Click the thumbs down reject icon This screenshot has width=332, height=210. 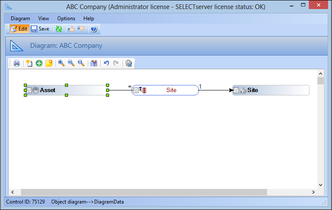click(x=81, y=29)
